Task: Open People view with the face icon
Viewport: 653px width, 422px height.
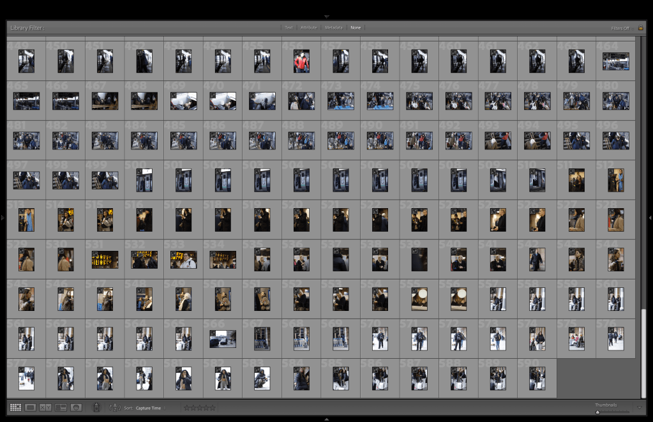Action: pyautogui.click(x=76, y=407)
